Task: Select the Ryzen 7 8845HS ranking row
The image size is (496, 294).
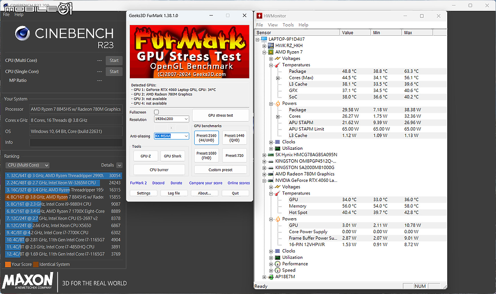Action: pyautogui.click(x=63, y=197)
